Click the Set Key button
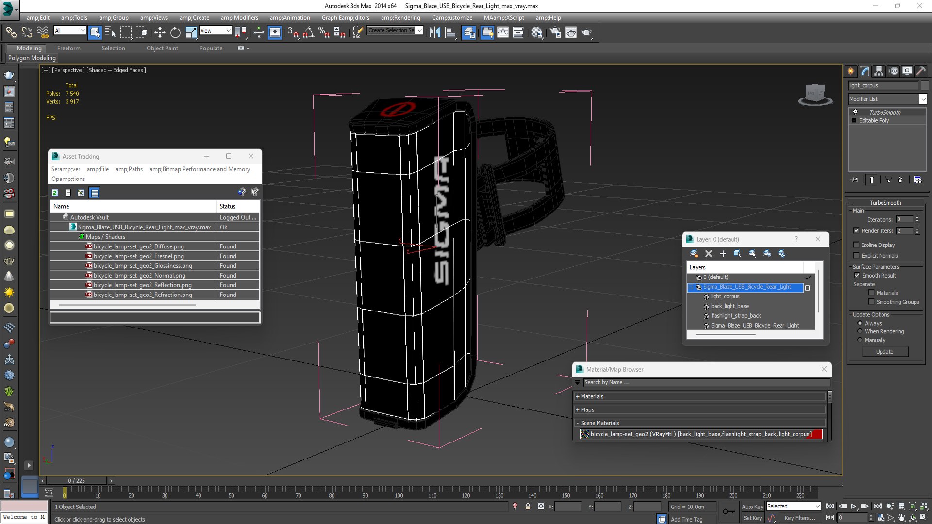The image size is (932, 524). [x=752, y=518]
